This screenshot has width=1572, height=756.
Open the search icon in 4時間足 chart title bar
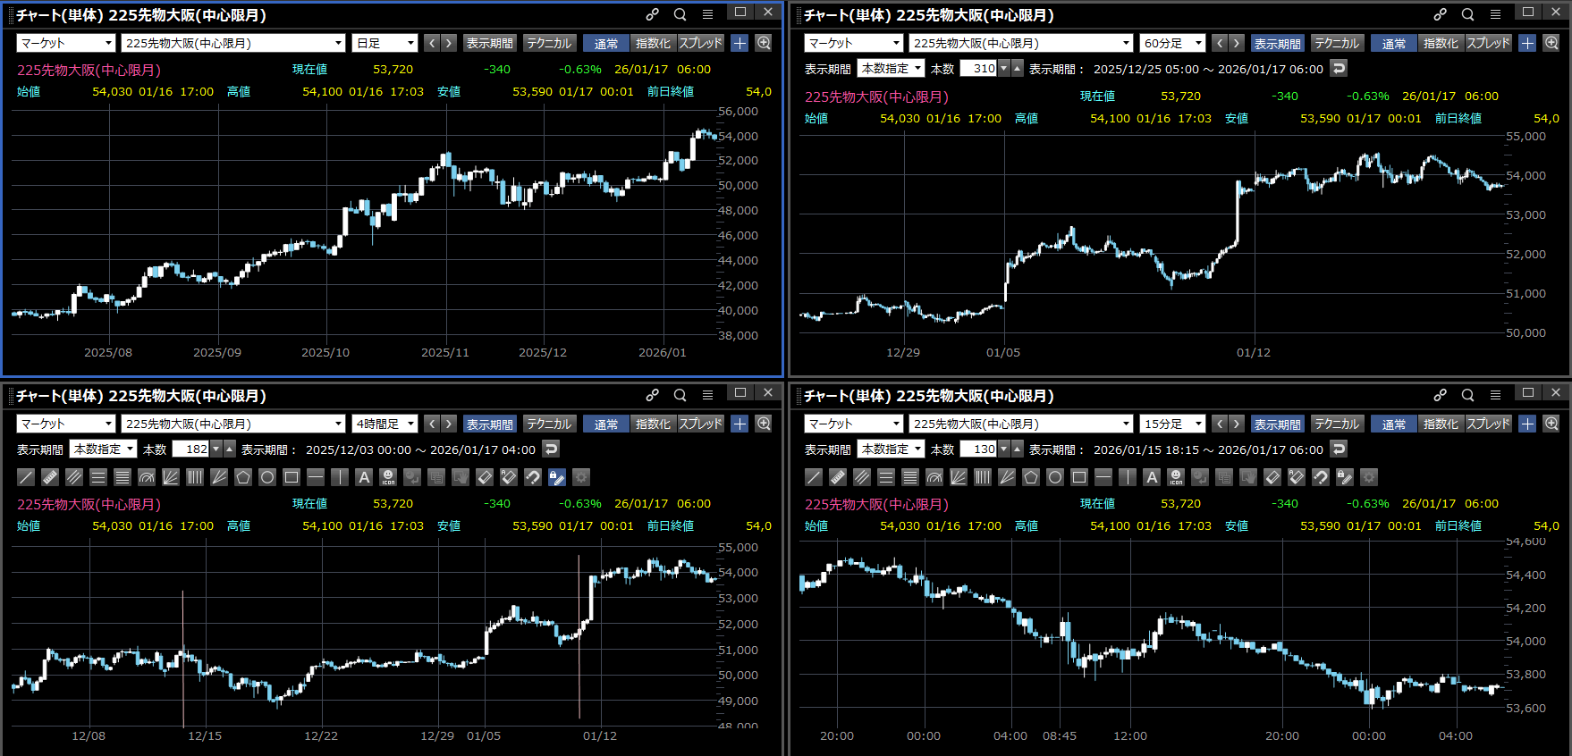pos(680,395)
